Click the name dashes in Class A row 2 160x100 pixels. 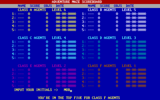tap(21, 18)
